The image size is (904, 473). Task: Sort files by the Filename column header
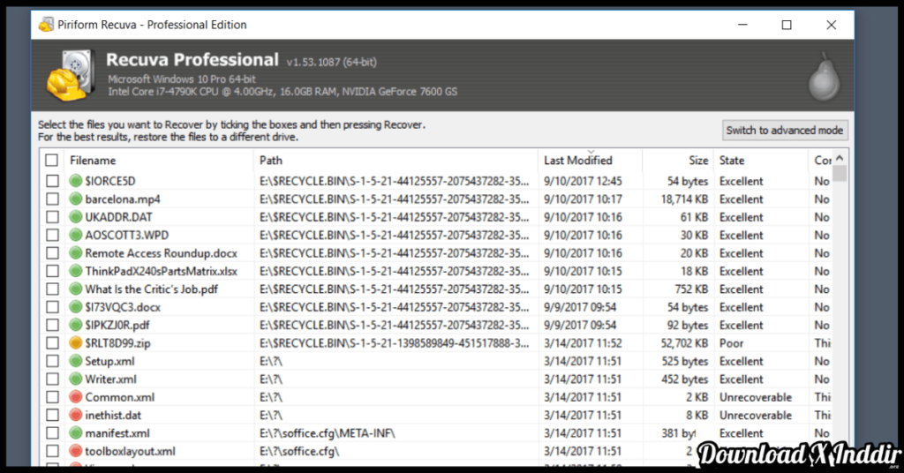pos(93,161)
